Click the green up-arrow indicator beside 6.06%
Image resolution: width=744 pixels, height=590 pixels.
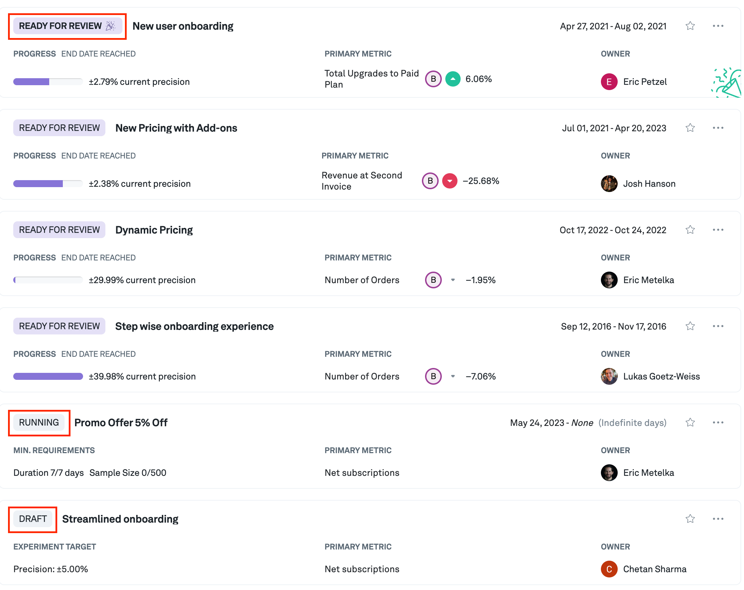453,79
